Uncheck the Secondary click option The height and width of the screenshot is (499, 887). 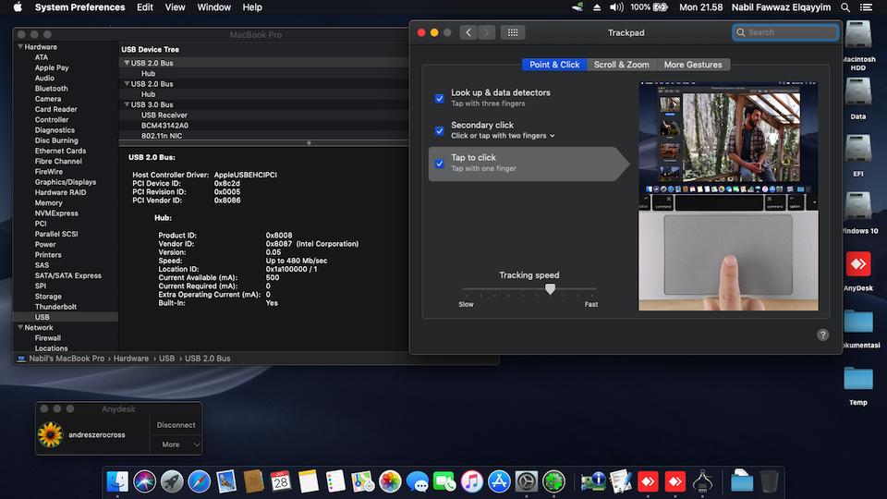[440, 130]
